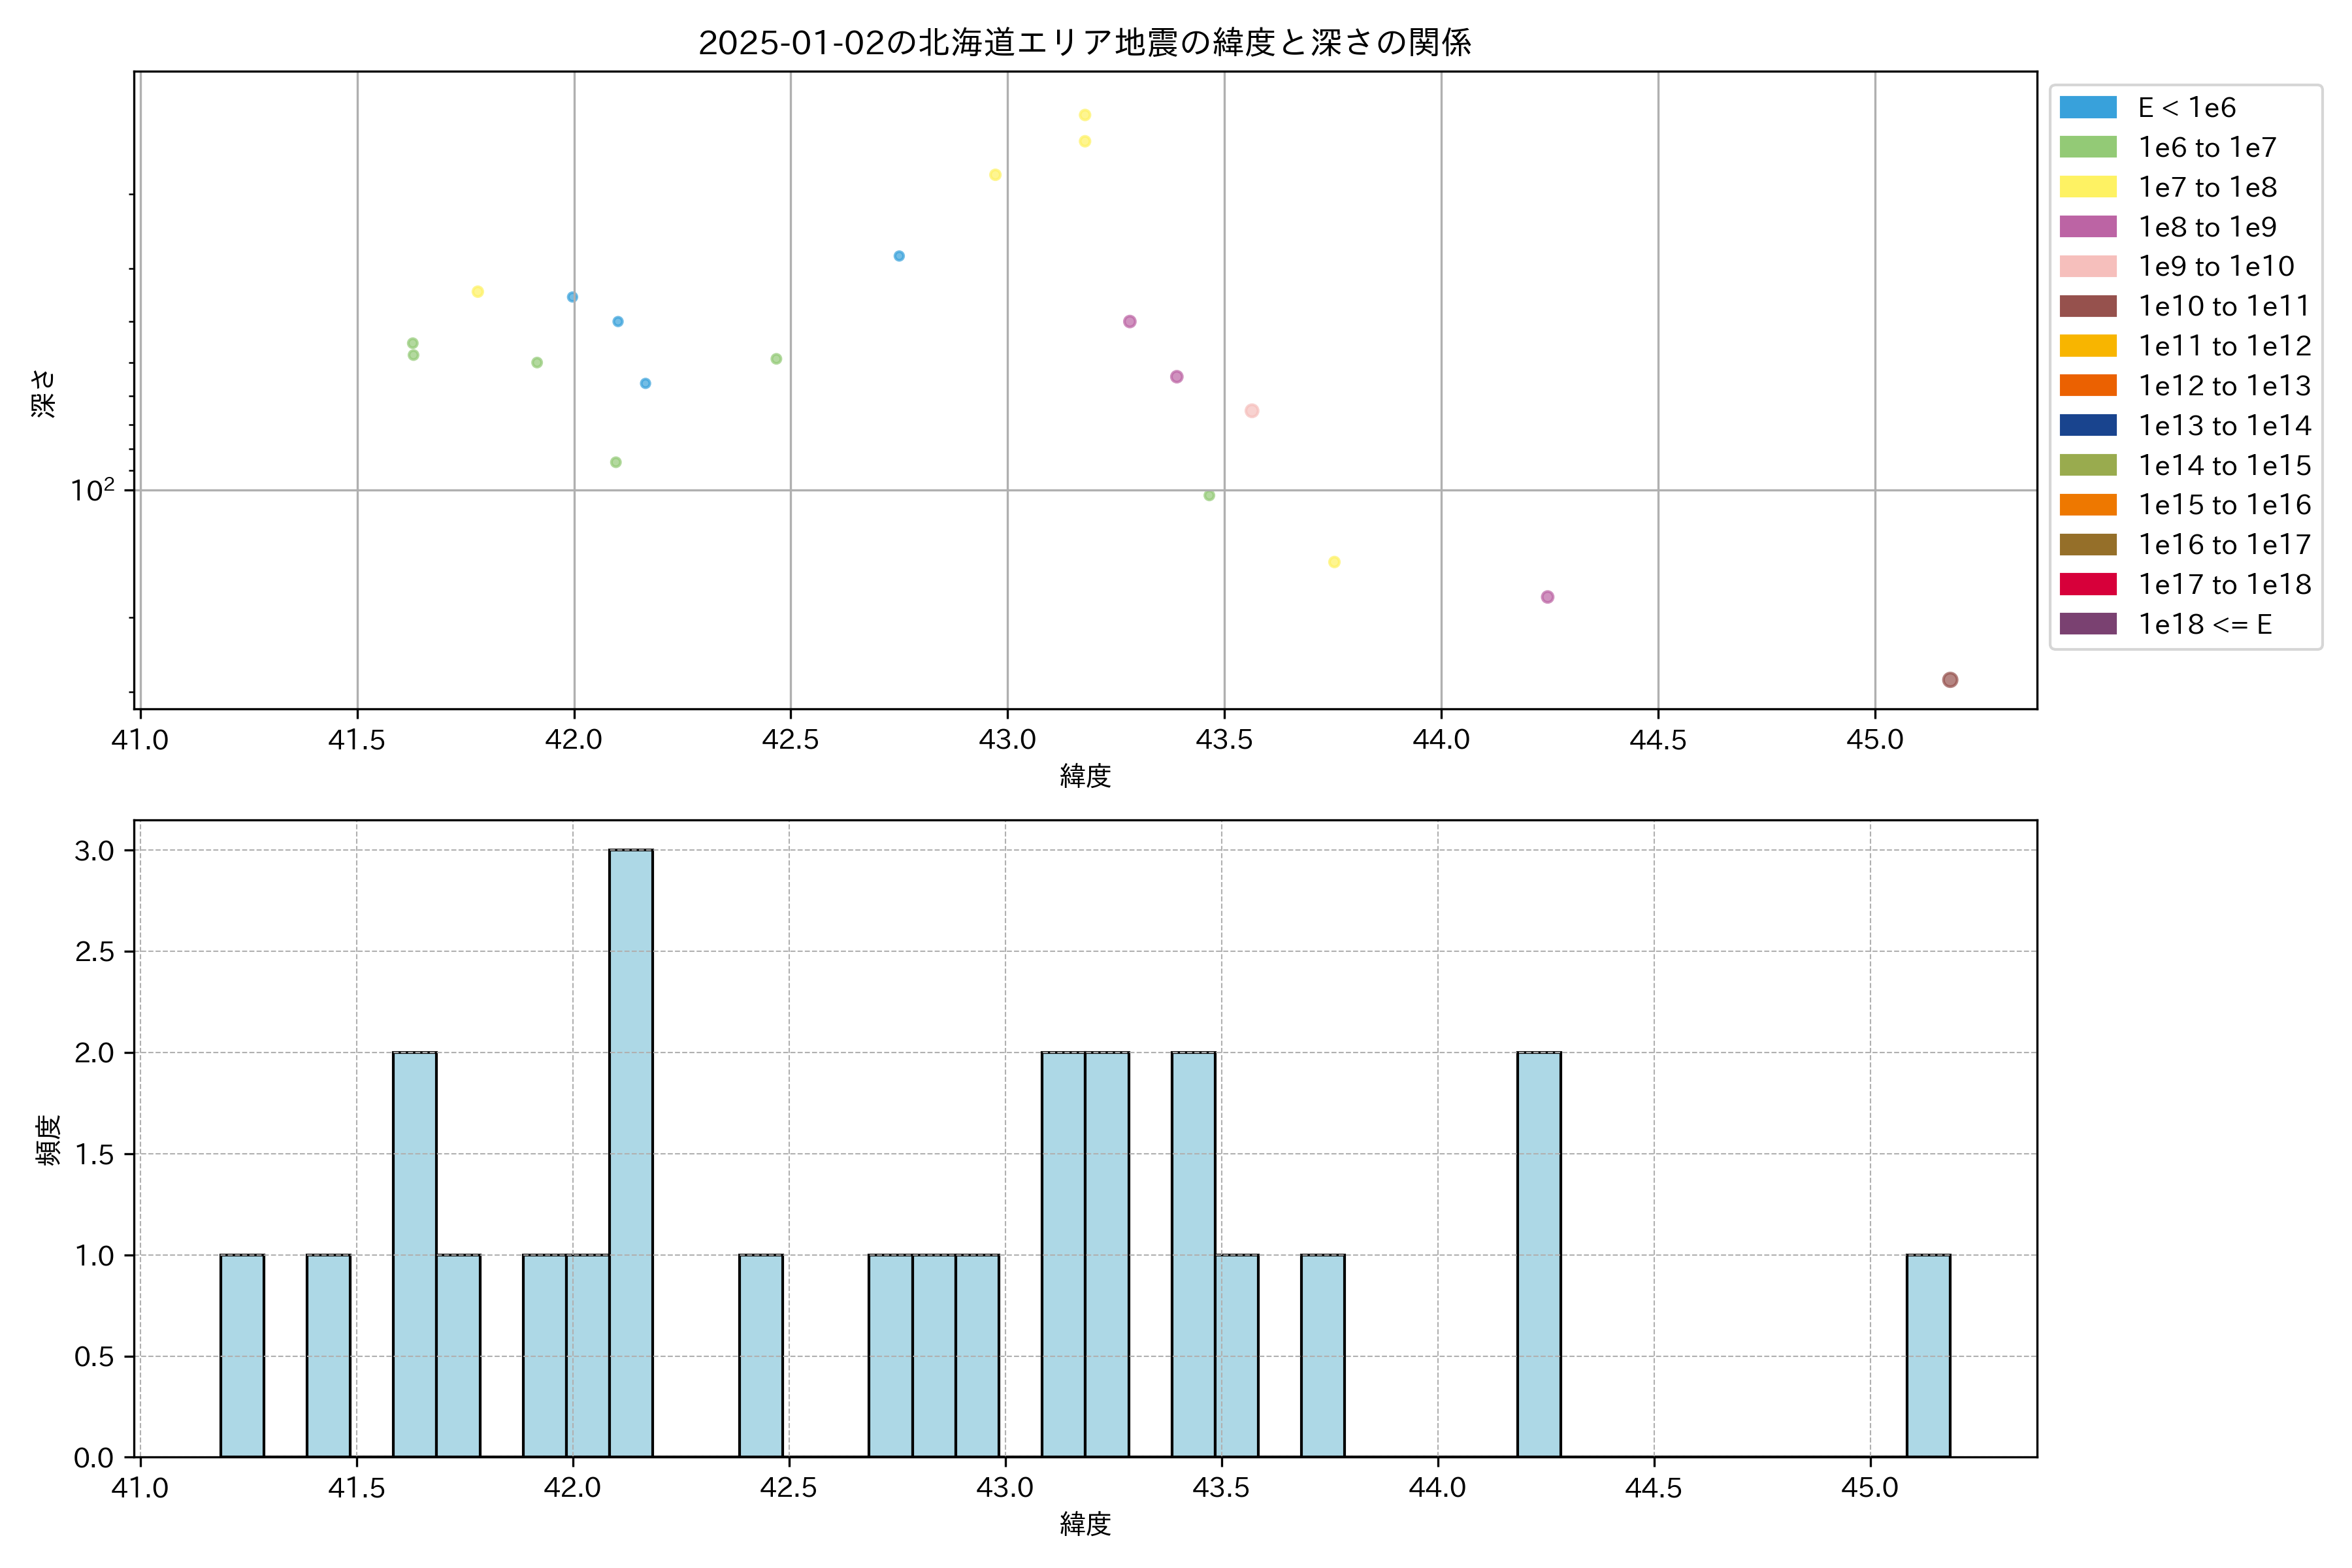Click the chart title text at top
Viewport: 2352px width, 1568px height.
(1084, 43)
